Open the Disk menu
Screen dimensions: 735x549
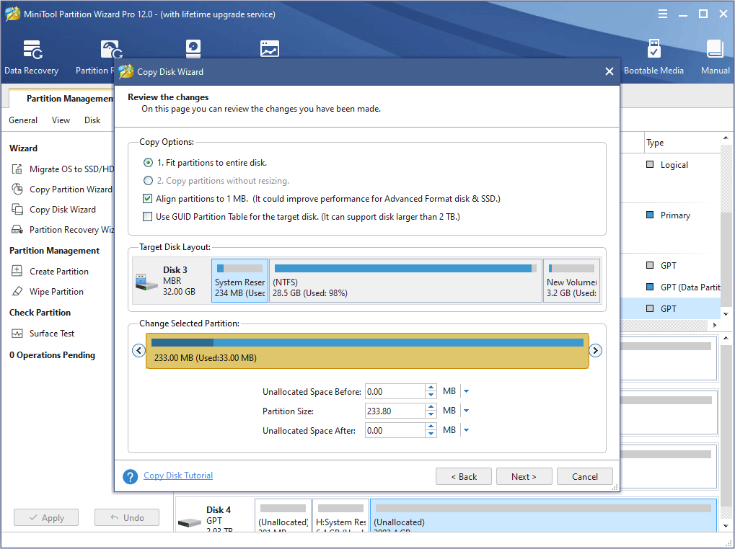pos(92,120)
